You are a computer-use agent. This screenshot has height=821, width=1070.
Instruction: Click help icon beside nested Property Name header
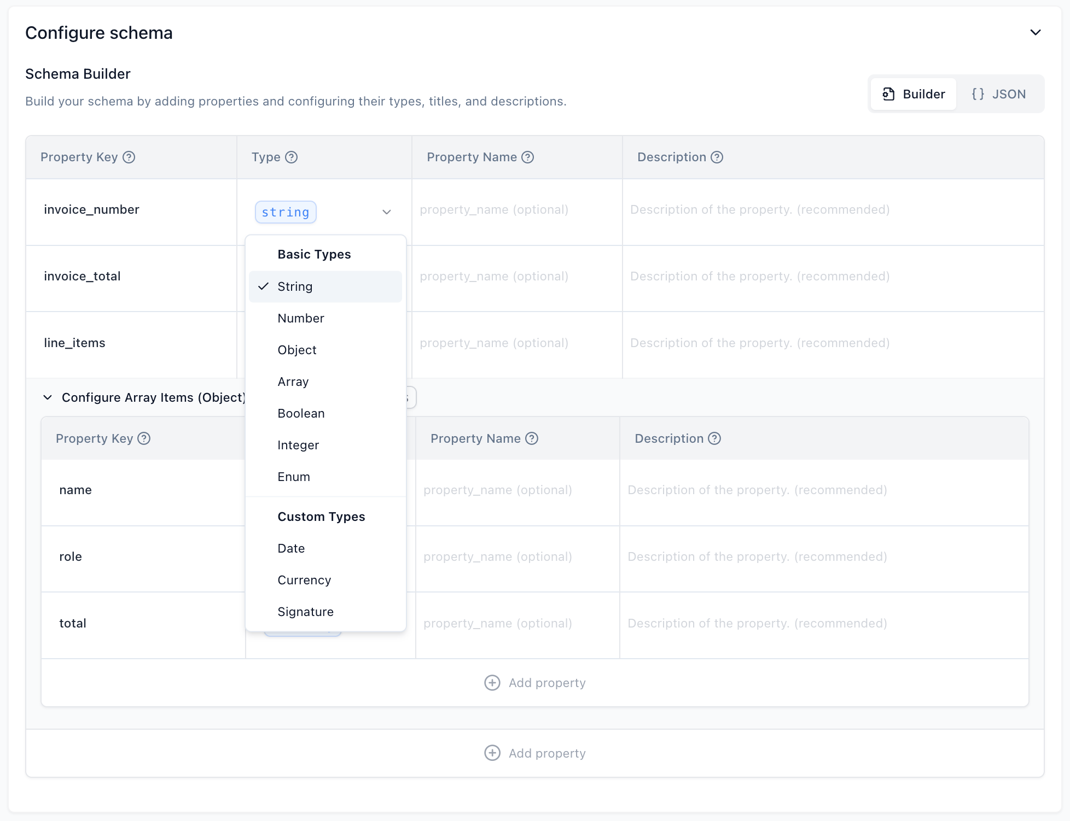532,439
